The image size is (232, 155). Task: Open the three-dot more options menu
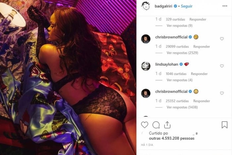point(225,6)
